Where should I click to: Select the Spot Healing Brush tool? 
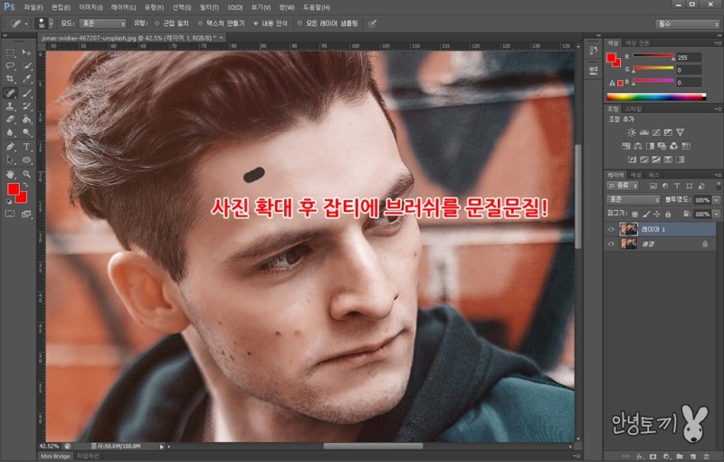pos(10,92)
